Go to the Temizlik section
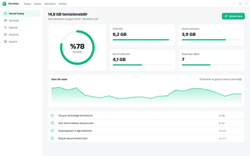Image resolution: width=250 pixels, height=156 pixels. tap(21, 21)
